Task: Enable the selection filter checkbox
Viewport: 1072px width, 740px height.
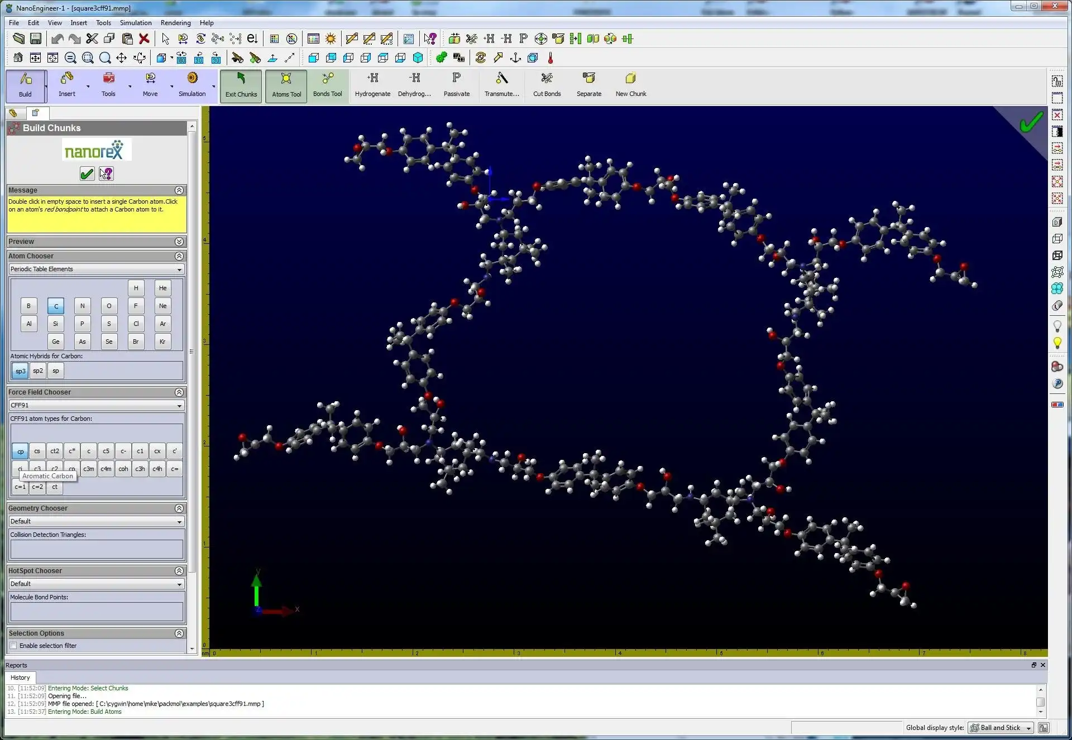Action: coord(14,645)
